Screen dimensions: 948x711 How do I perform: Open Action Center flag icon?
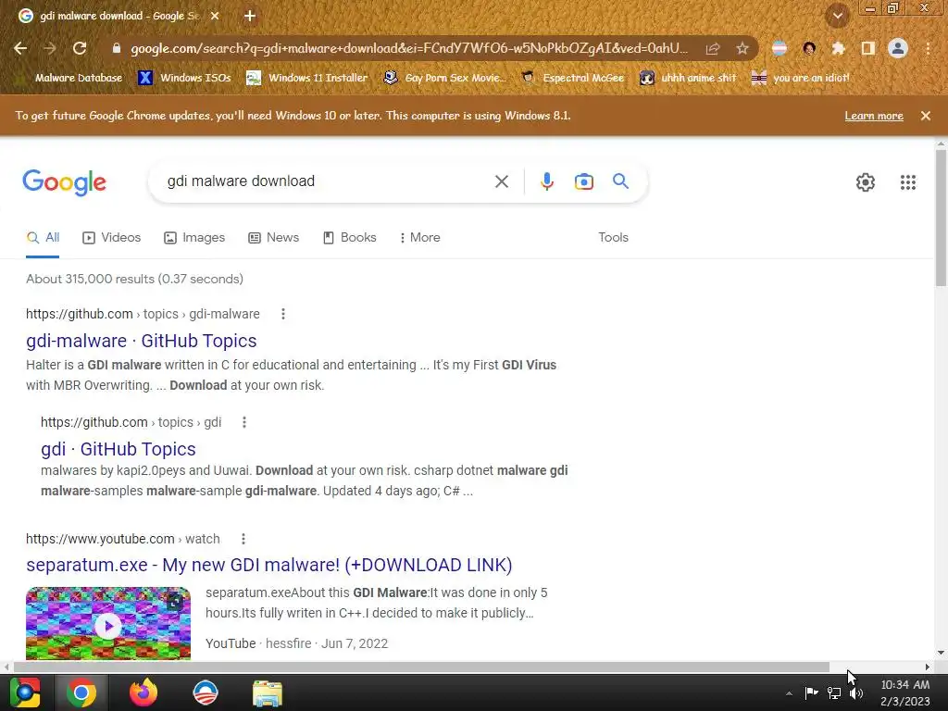811,692
